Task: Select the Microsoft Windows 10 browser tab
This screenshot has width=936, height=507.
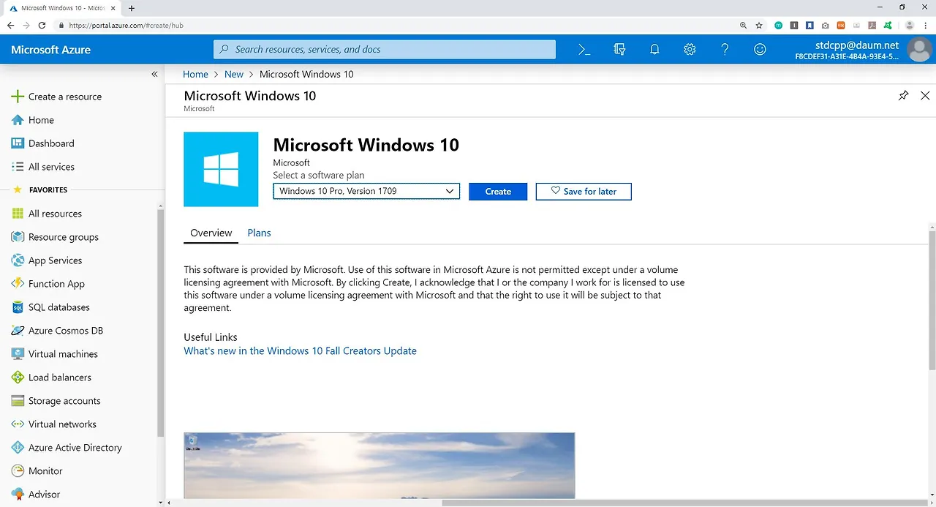Action: pos(63,8)
